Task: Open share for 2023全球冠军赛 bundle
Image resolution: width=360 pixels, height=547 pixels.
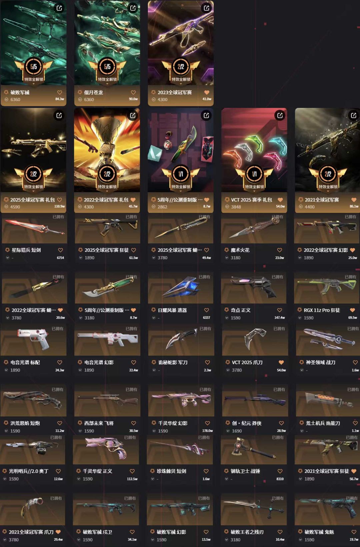Action: coord(207,8)
